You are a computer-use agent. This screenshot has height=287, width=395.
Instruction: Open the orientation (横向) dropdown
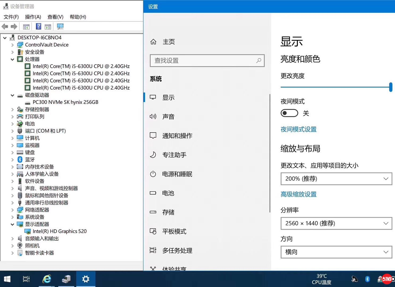pyautogui.click(x=336, y=252)
